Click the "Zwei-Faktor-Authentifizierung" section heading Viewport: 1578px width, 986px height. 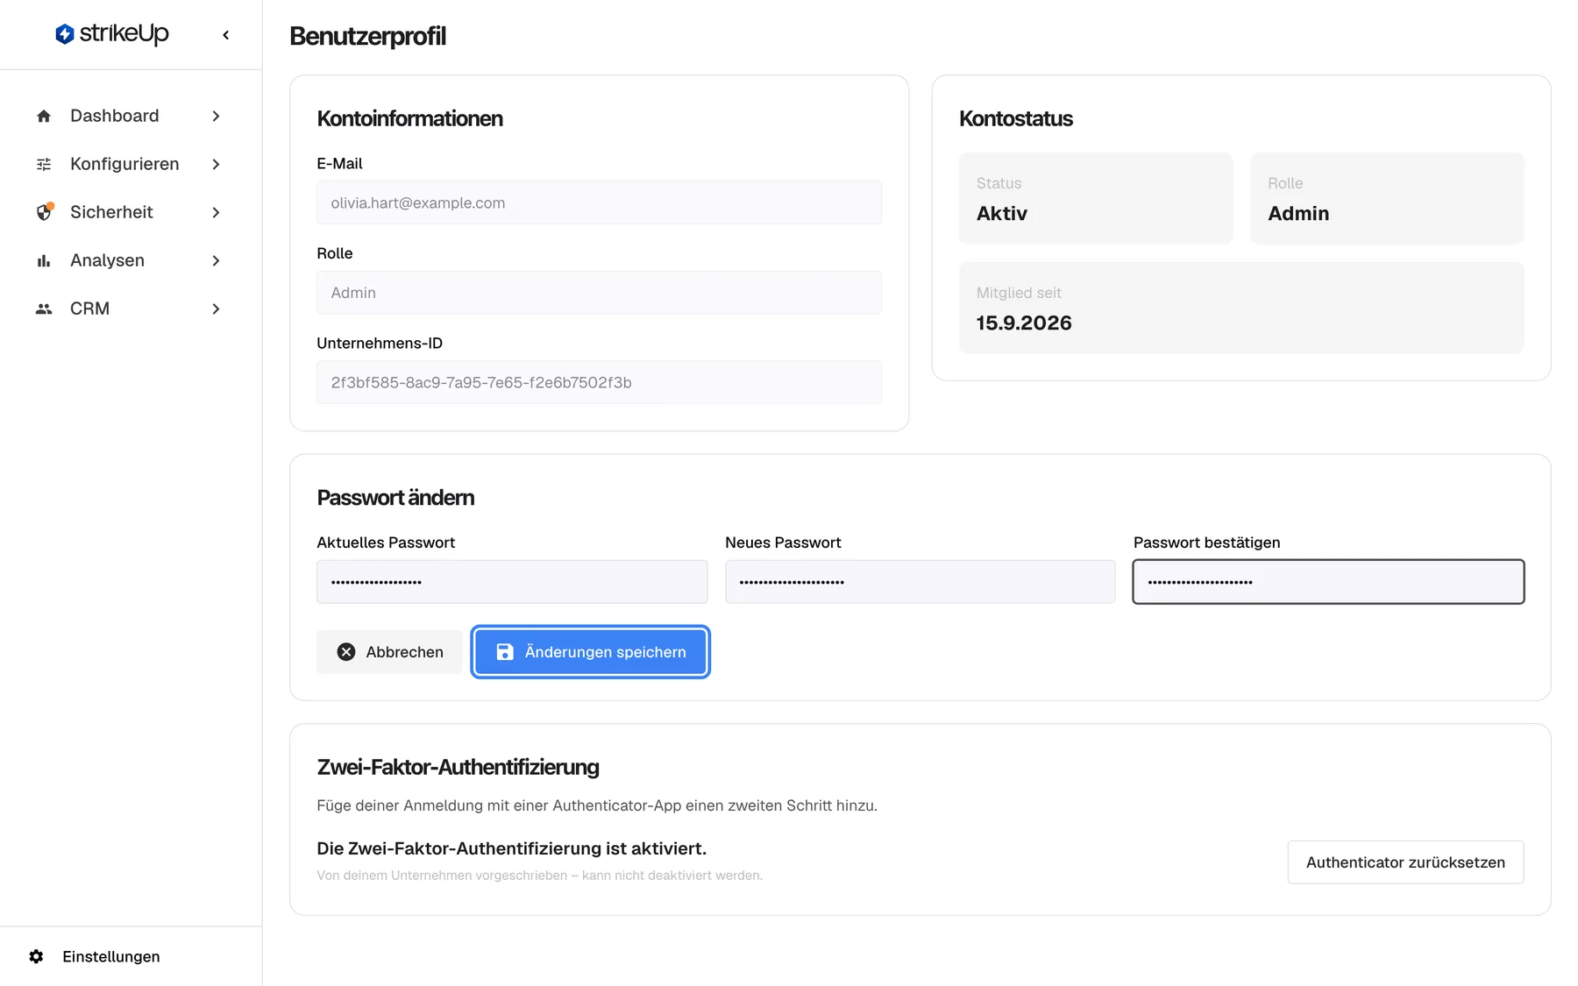tap(458, 768)
